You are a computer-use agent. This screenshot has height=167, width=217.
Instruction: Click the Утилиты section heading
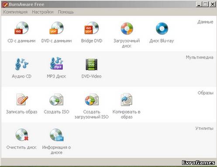[204, 128]
